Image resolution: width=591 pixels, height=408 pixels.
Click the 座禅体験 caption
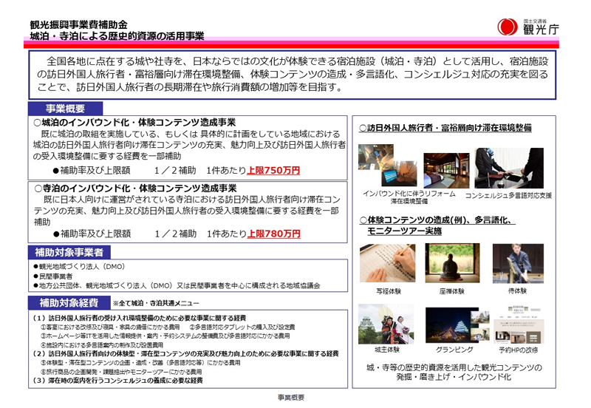(452, 291)
